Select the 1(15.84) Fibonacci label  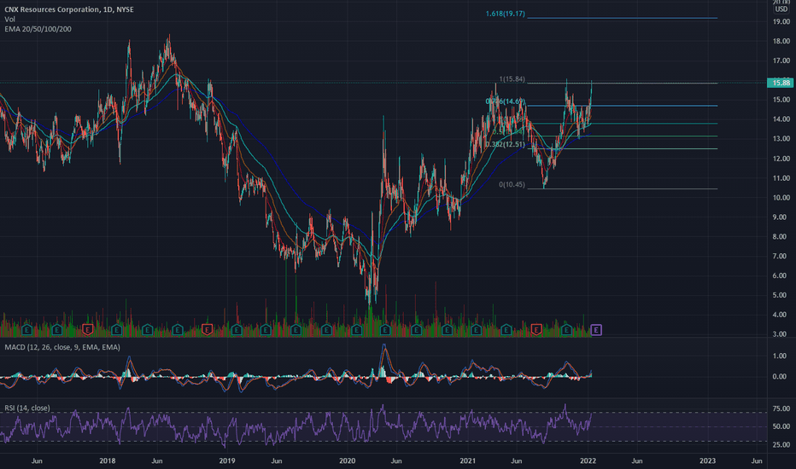point(512,79)
